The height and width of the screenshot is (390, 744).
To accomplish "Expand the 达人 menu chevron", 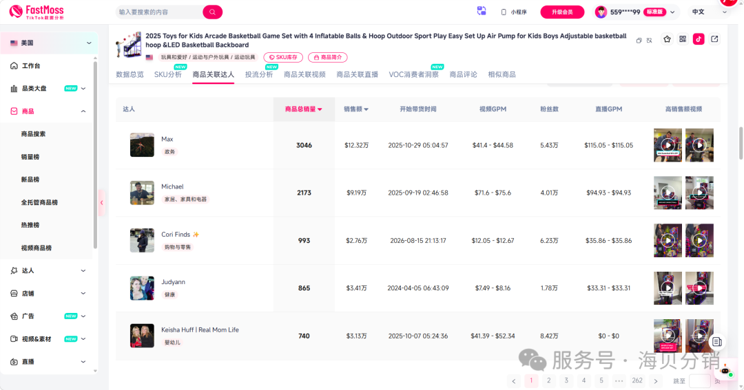I will click(x=83, y=270).
